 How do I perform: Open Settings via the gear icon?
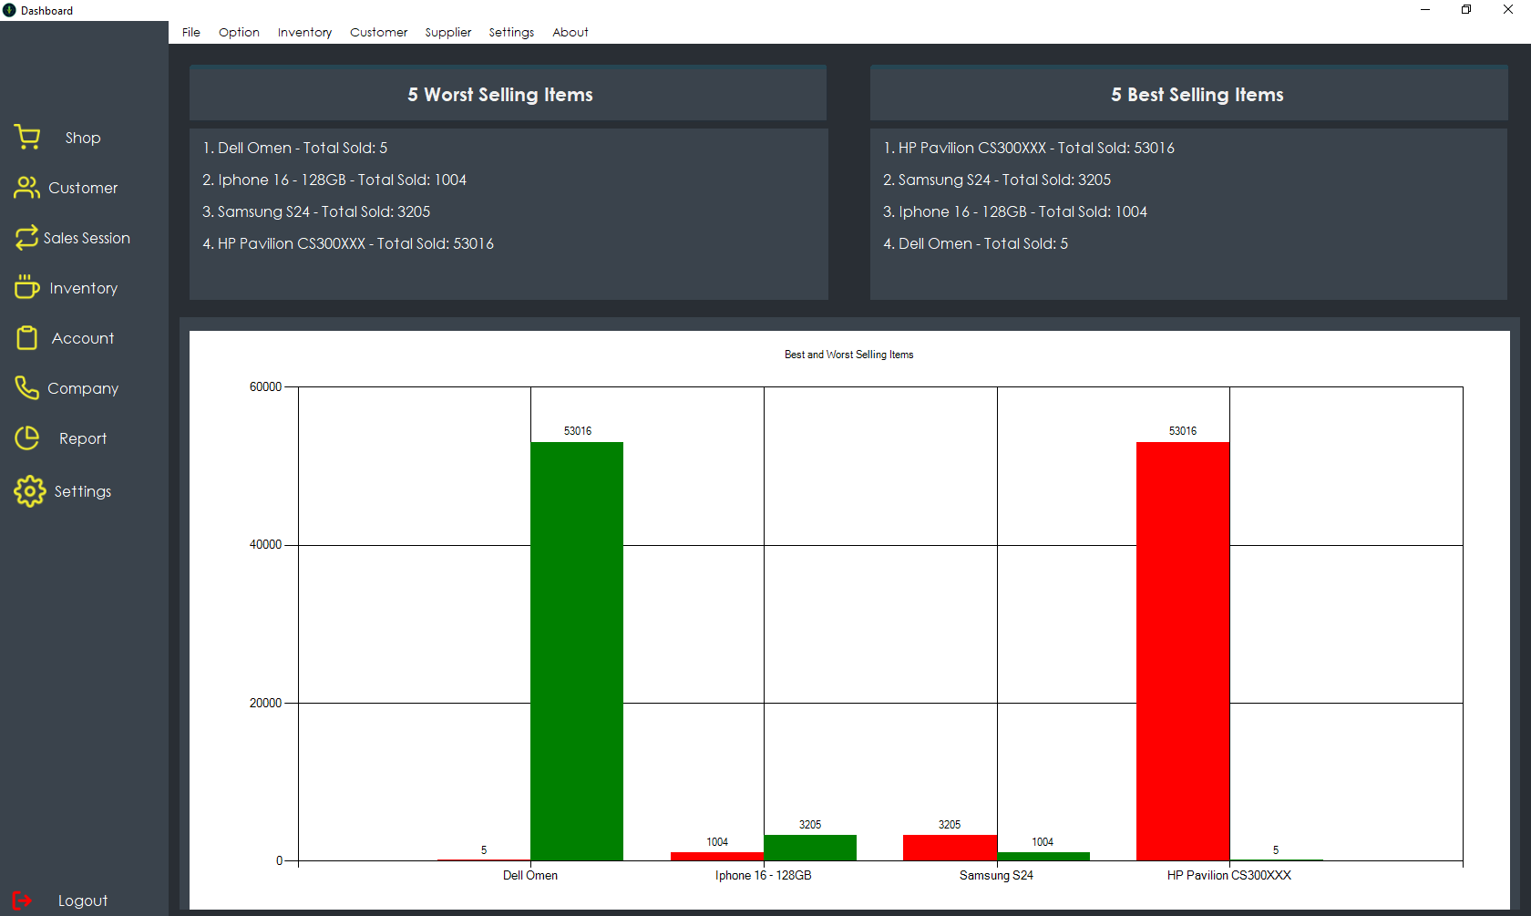click(29, 491)
